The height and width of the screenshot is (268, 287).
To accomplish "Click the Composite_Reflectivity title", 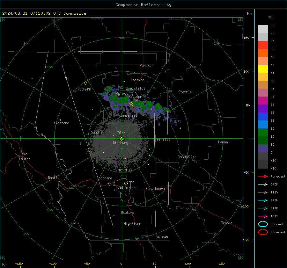I will tap(143, 5).
